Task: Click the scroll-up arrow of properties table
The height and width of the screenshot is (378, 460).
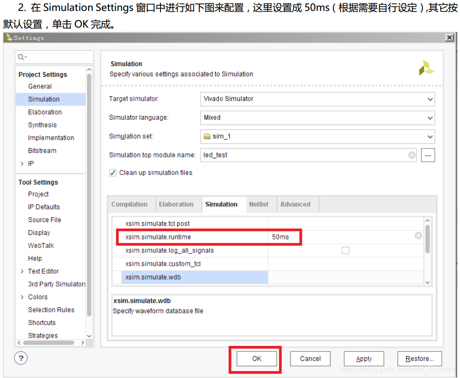Action: (x=428, y=220)
